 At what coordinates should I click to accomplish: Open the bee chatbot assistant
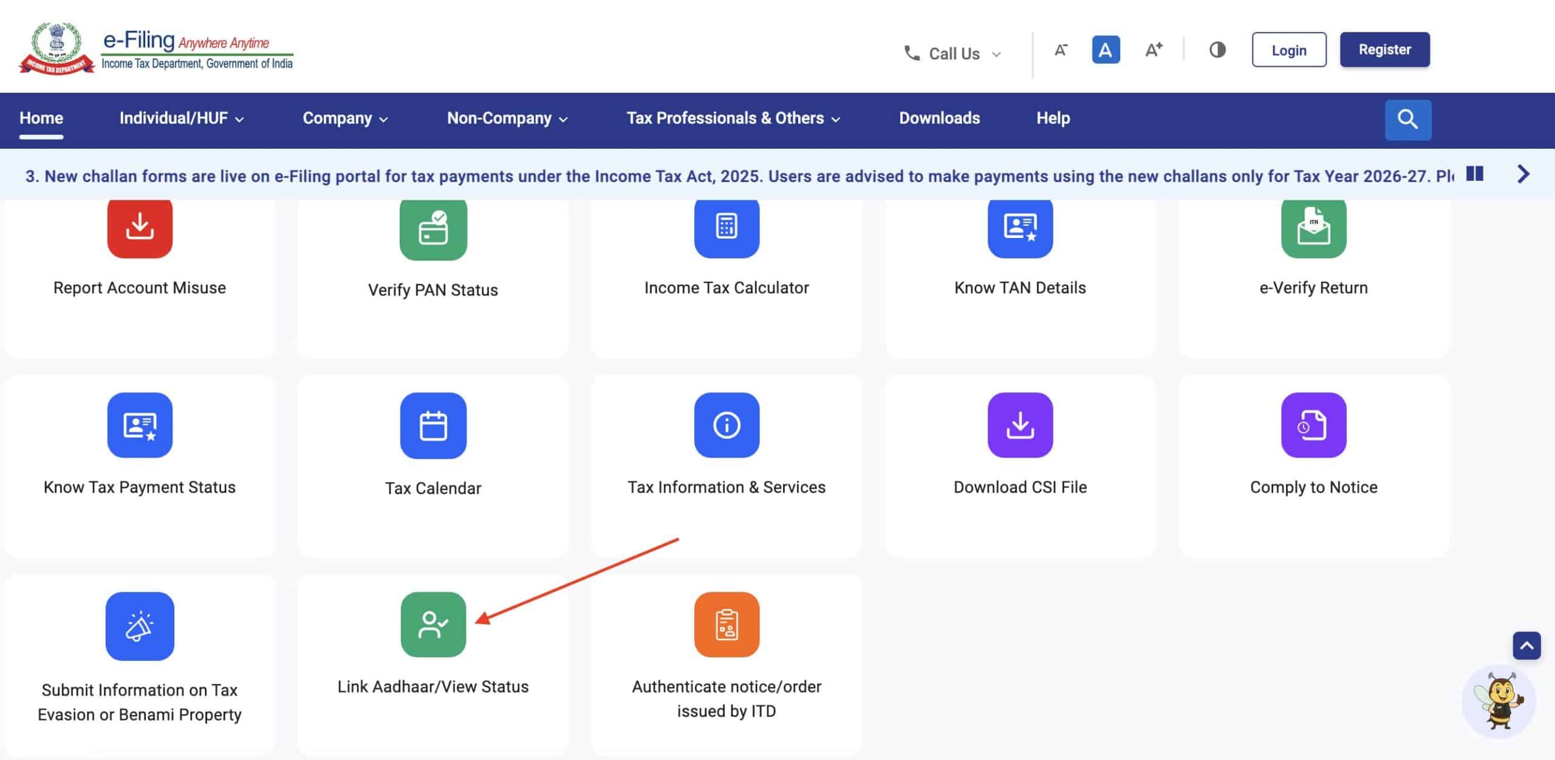pyautogui.click(x=1498, y=701)
